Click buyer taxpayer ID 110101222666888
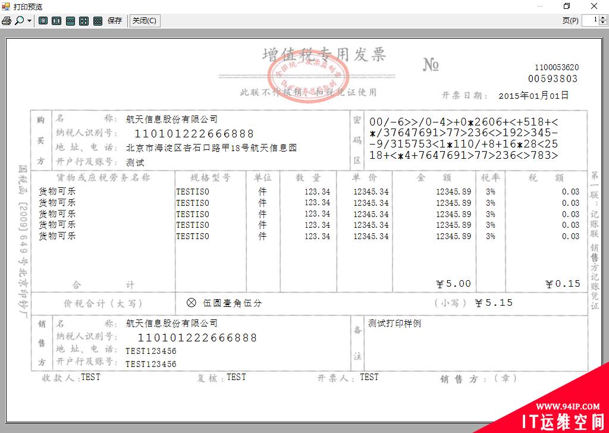 194,134
